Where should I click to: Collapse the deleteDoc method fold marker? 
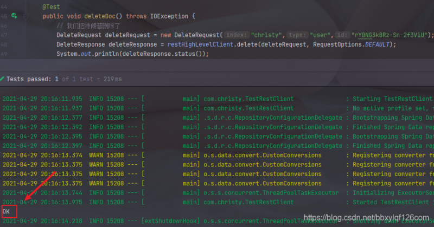click(x=25, y=16)
